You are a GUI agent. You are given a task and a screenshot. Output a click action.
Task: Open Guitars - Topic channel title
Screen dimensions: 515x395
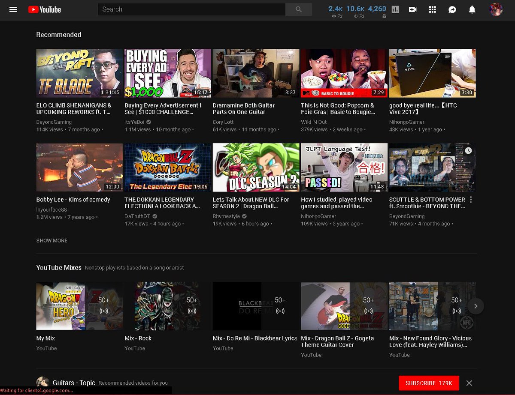pos(74,383)
